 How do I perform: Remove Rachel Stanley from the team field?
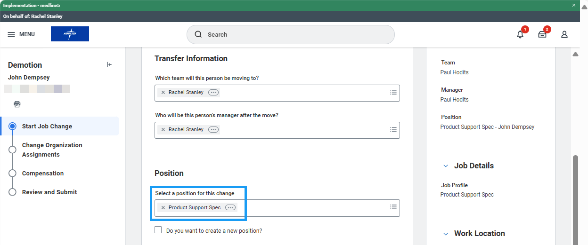tap(163, 92)
